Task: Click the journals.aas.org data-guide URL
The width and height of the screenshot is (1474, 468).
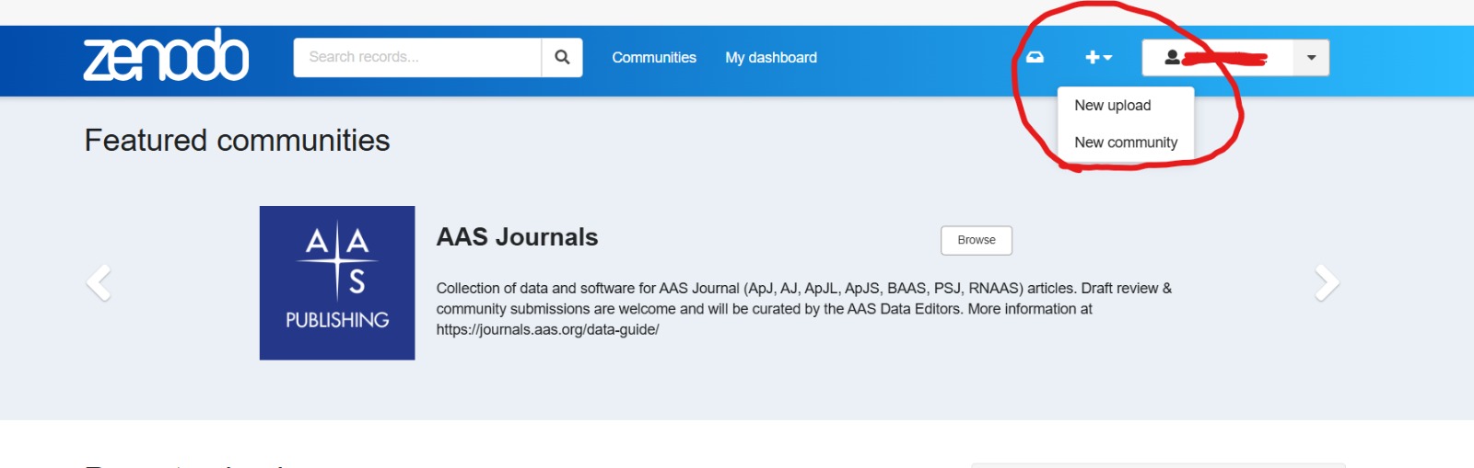Action: pyautogui.click(x=547, y=329)
